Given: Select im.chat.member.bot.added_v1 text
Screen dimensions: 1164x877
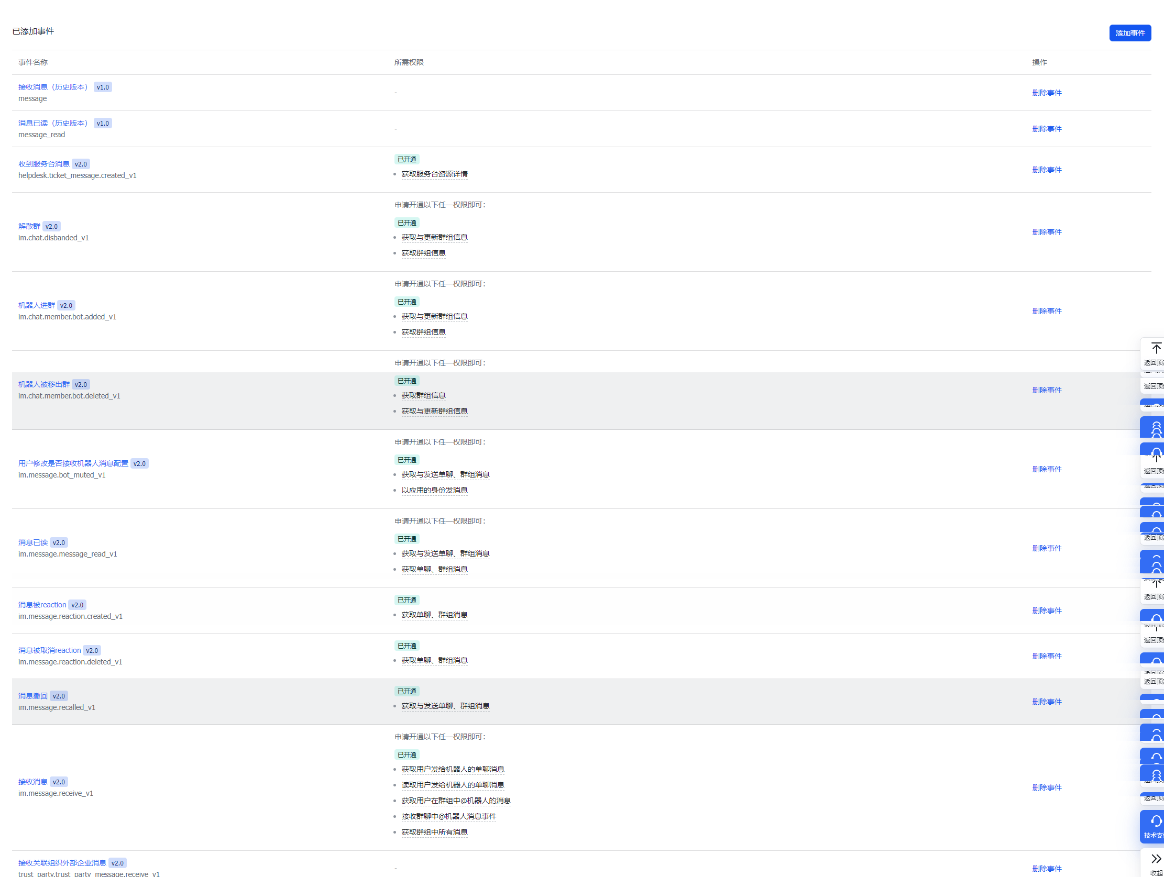Looking at the screenshot, I should (68, 317).
